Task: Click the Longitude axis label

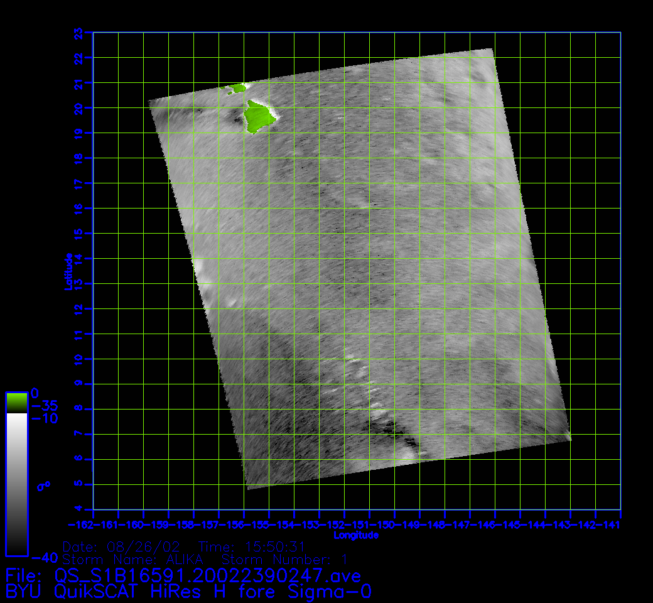Action: [356, 535]
